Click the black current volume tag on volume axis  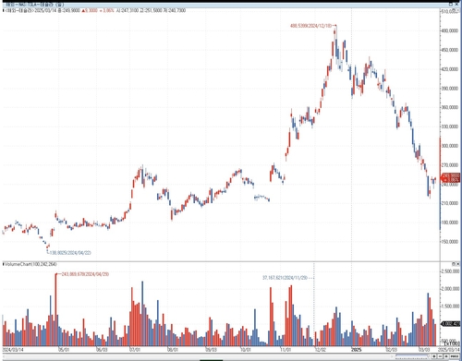pos(451,324)
